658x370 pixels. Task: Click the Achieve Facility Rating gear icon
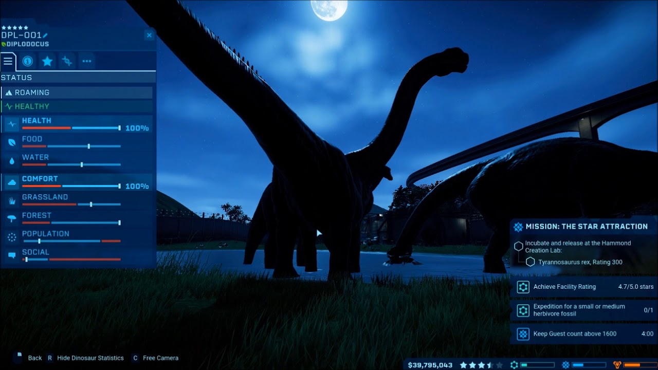tap(523, 287)
